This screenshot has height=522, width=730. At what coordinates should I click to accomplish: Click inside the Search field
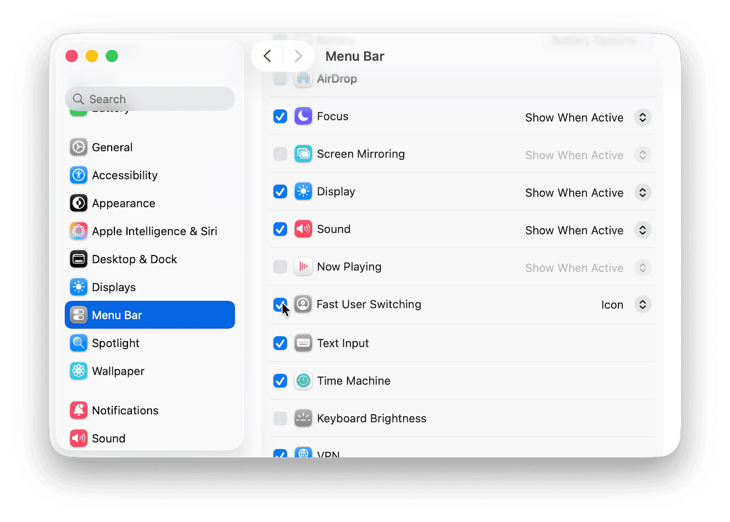[150, 99]
